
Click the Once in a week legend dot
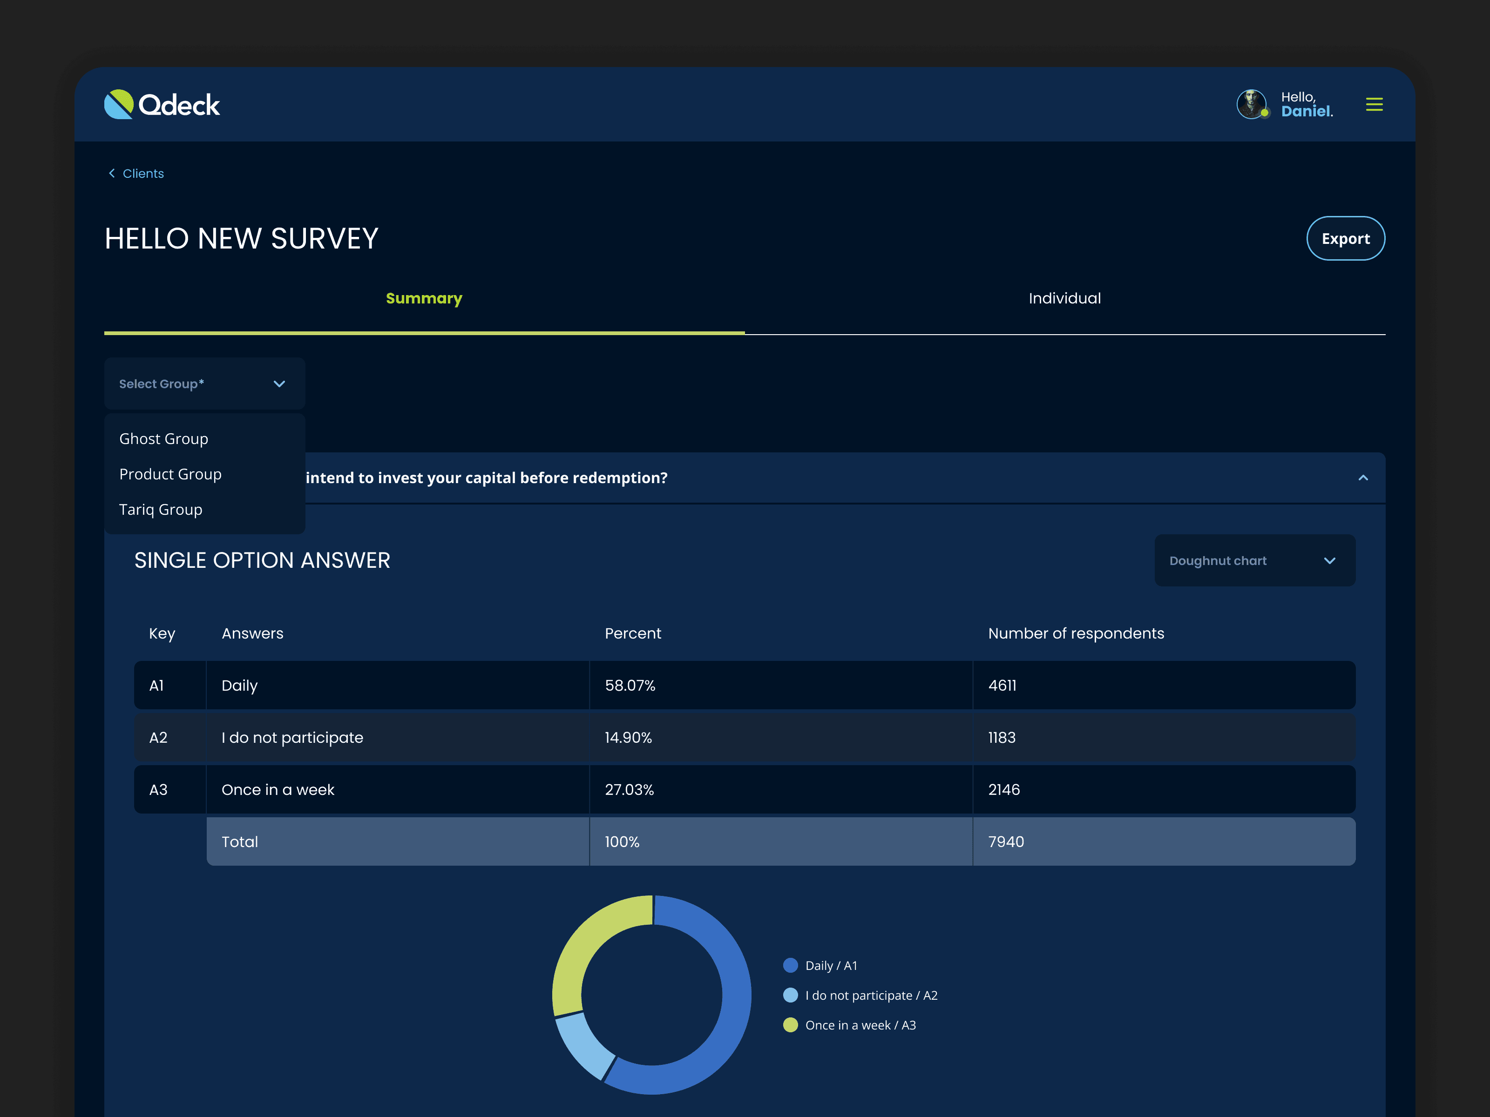(x=790, y=1025)
